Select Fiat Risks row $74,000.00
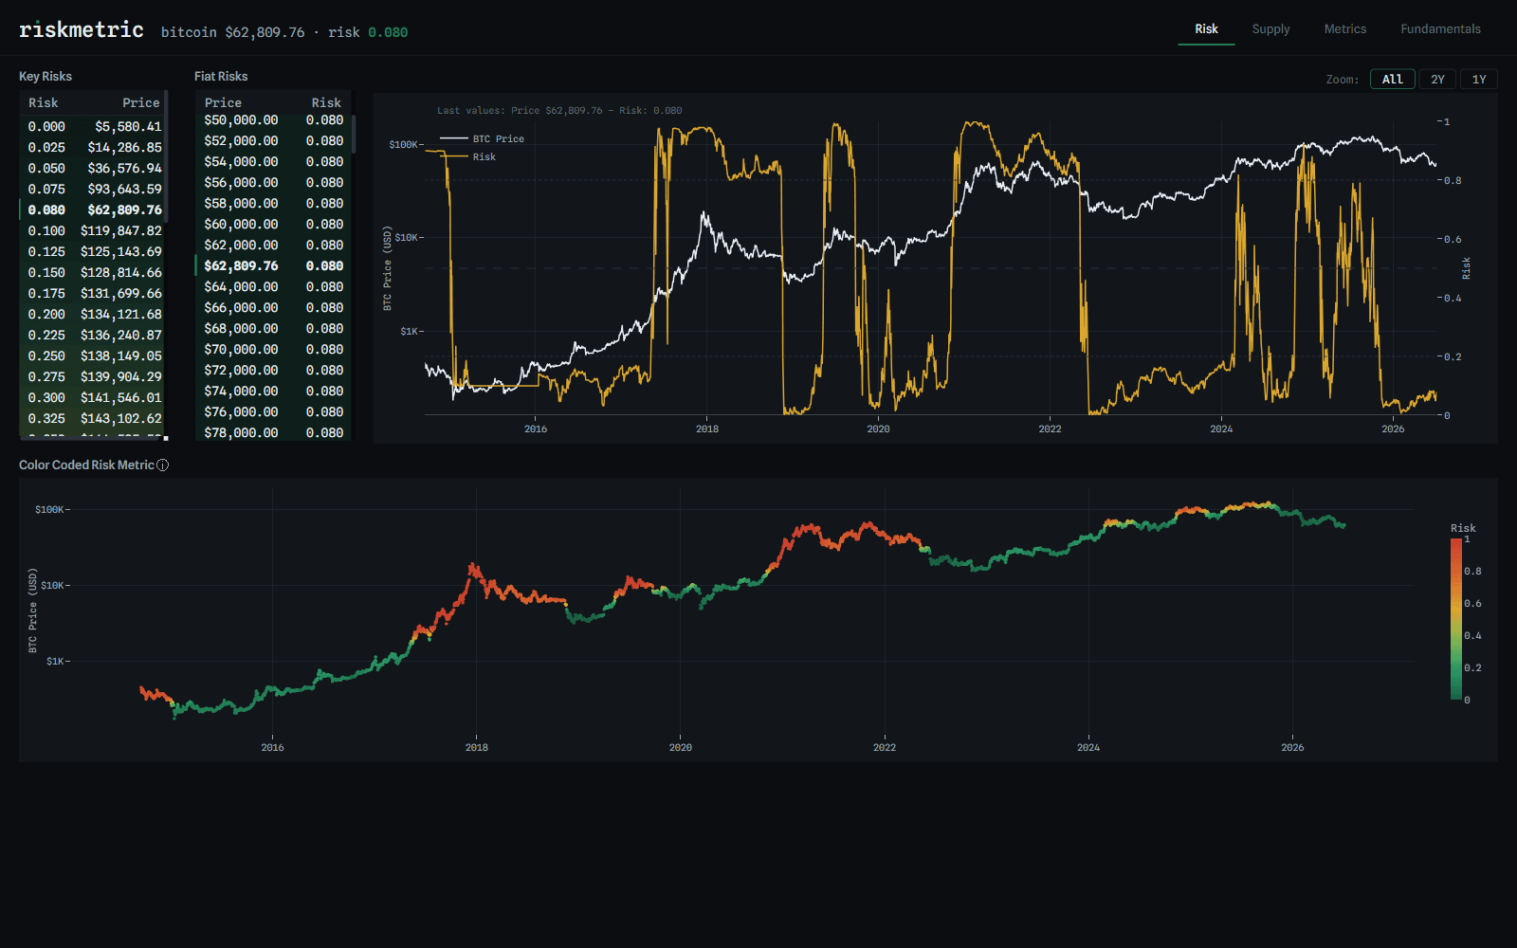Screen dimensions: 1517x948 [273, 392]
